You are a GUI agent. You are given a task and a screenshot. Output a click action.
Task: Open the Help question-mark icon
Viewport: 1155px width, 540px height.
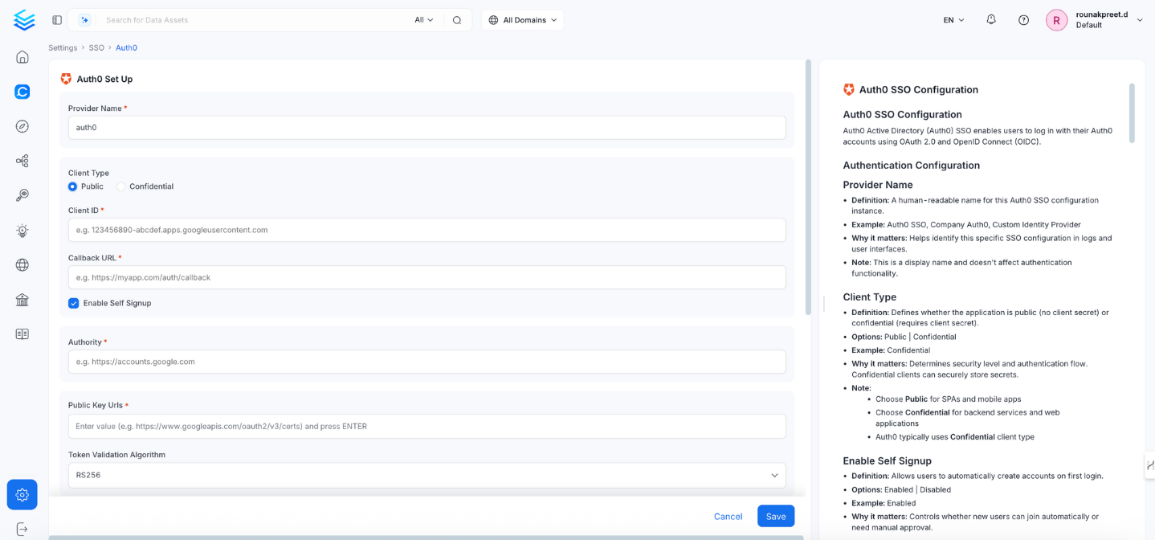pos(1022,19)
